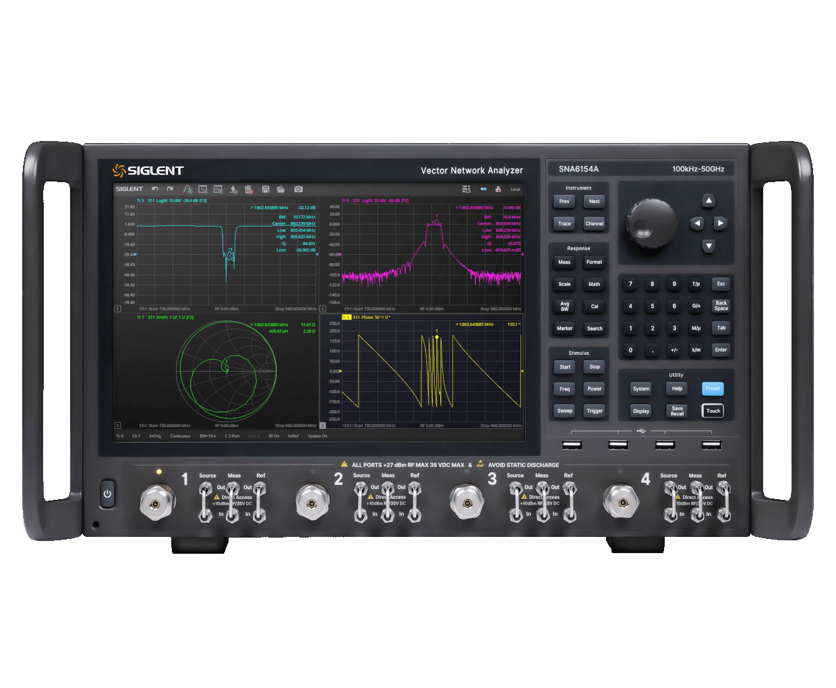Click the Avg BW button

pos(564,307)
